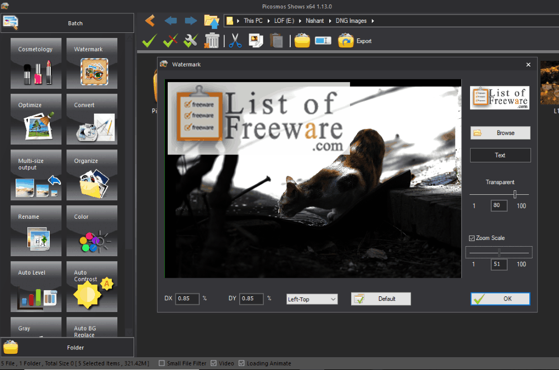Navigate to Nishant in breadcrumb
Viewport: 559px width, 370px height.
315,21
